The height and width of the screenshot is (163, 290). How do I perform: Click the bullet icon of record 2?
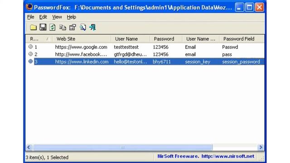click(x=30, y=54)
